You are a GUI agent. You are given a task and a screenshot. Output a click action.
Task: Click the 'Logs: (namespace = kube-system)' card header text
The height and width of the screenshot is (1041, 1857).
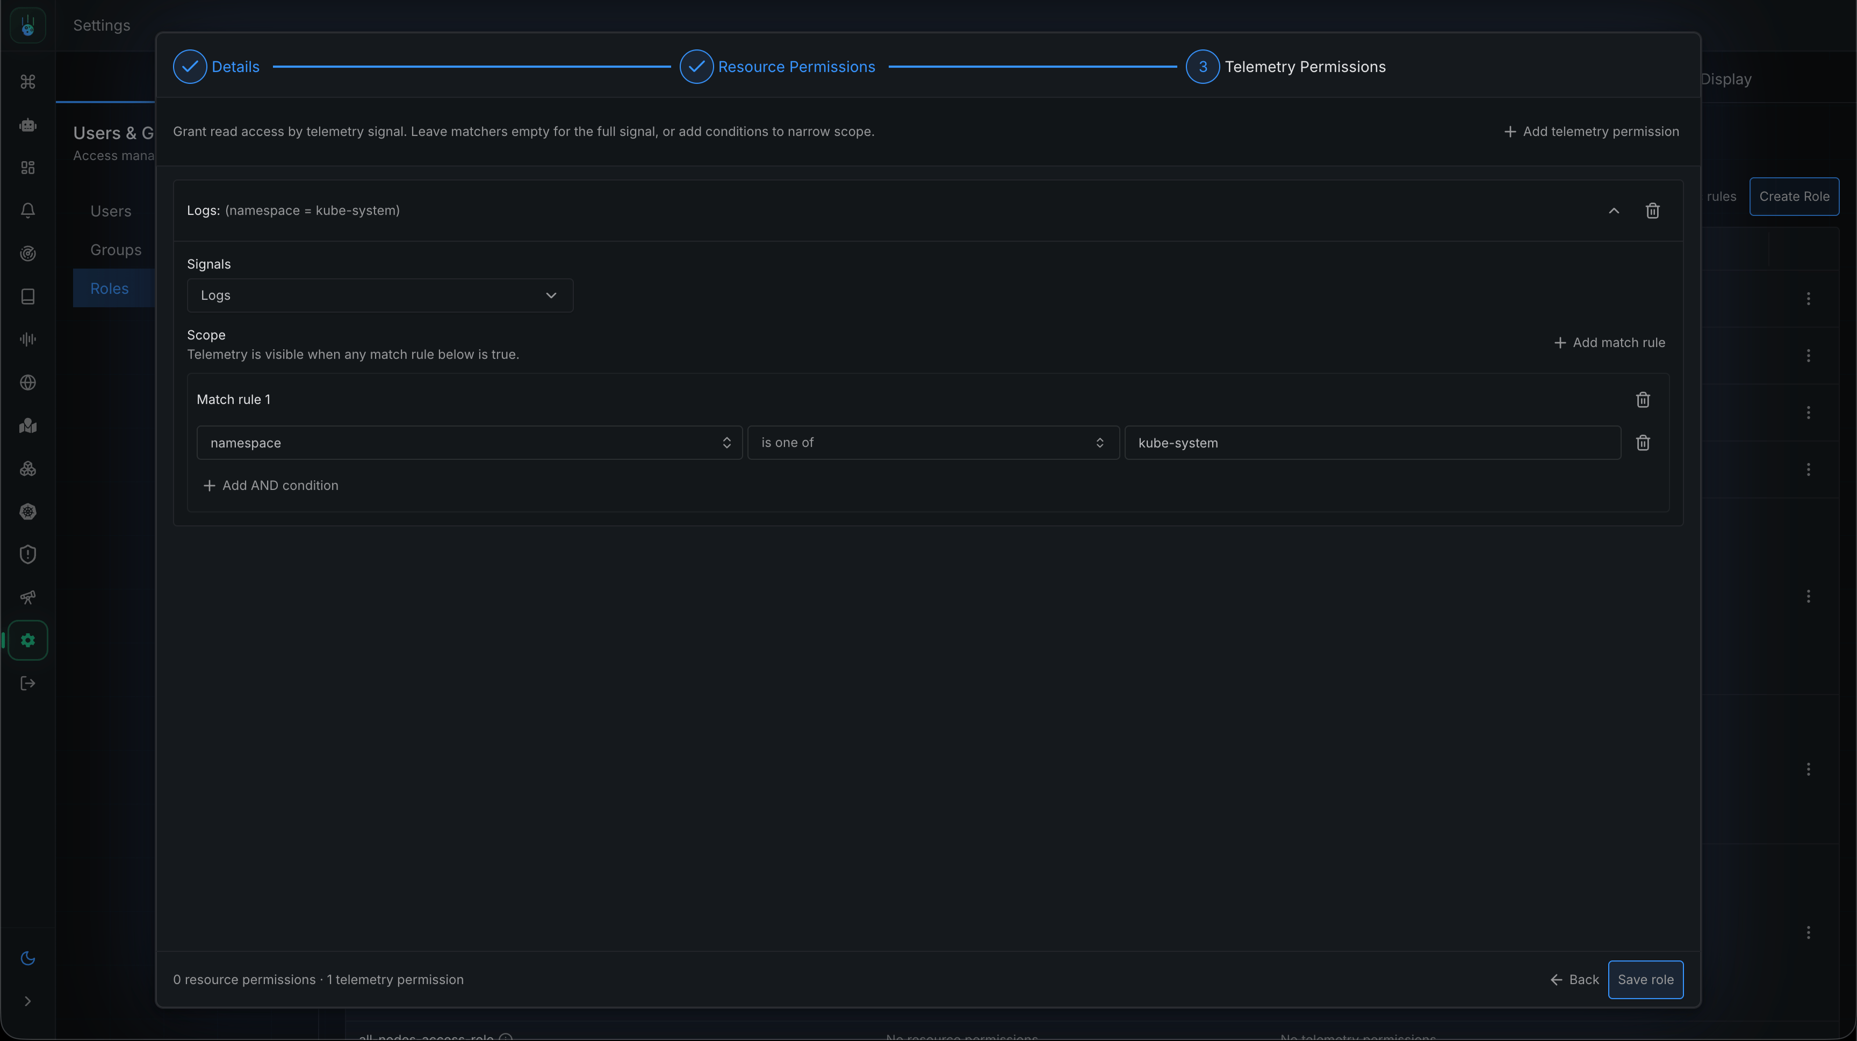(293, 211)
